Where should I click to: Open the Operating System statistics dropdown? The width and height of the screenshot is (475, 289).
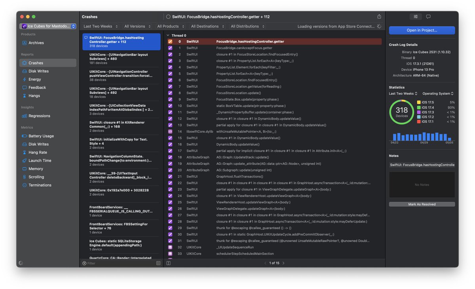(x=438, y=94)
